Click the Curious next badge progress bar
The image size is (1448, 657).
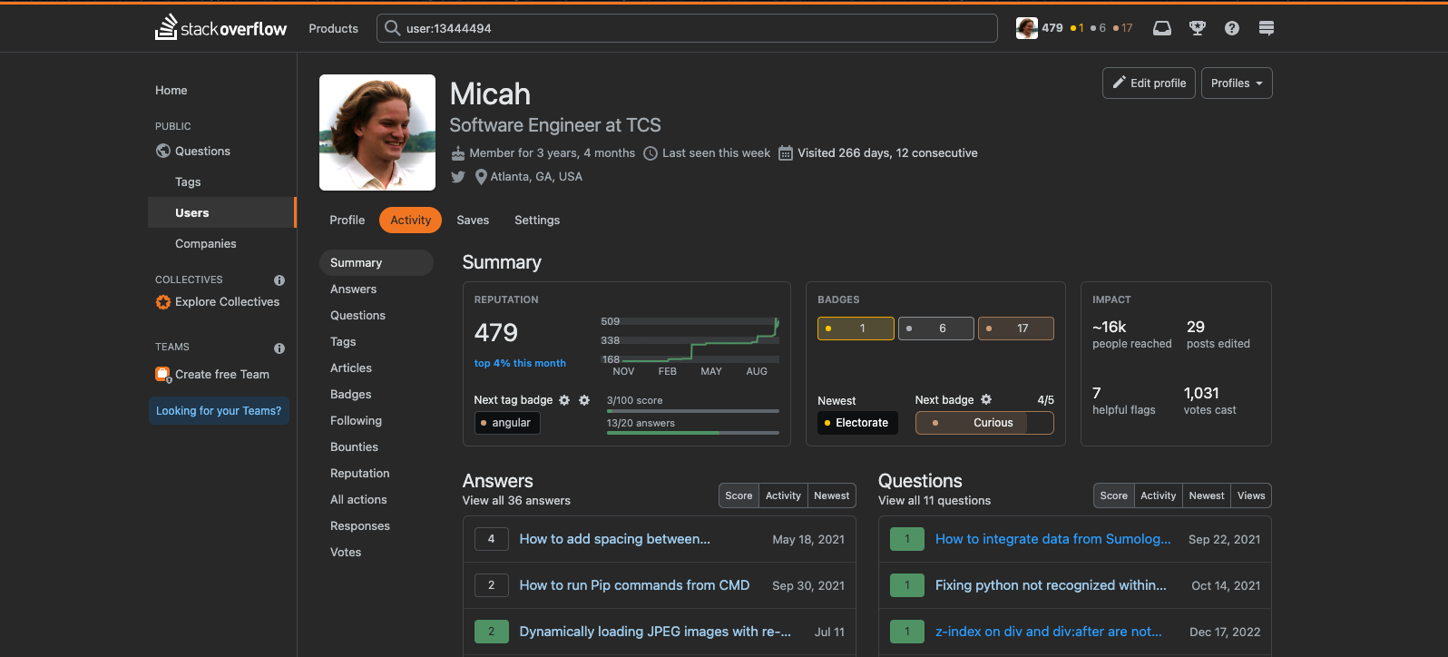pos(984,423)
